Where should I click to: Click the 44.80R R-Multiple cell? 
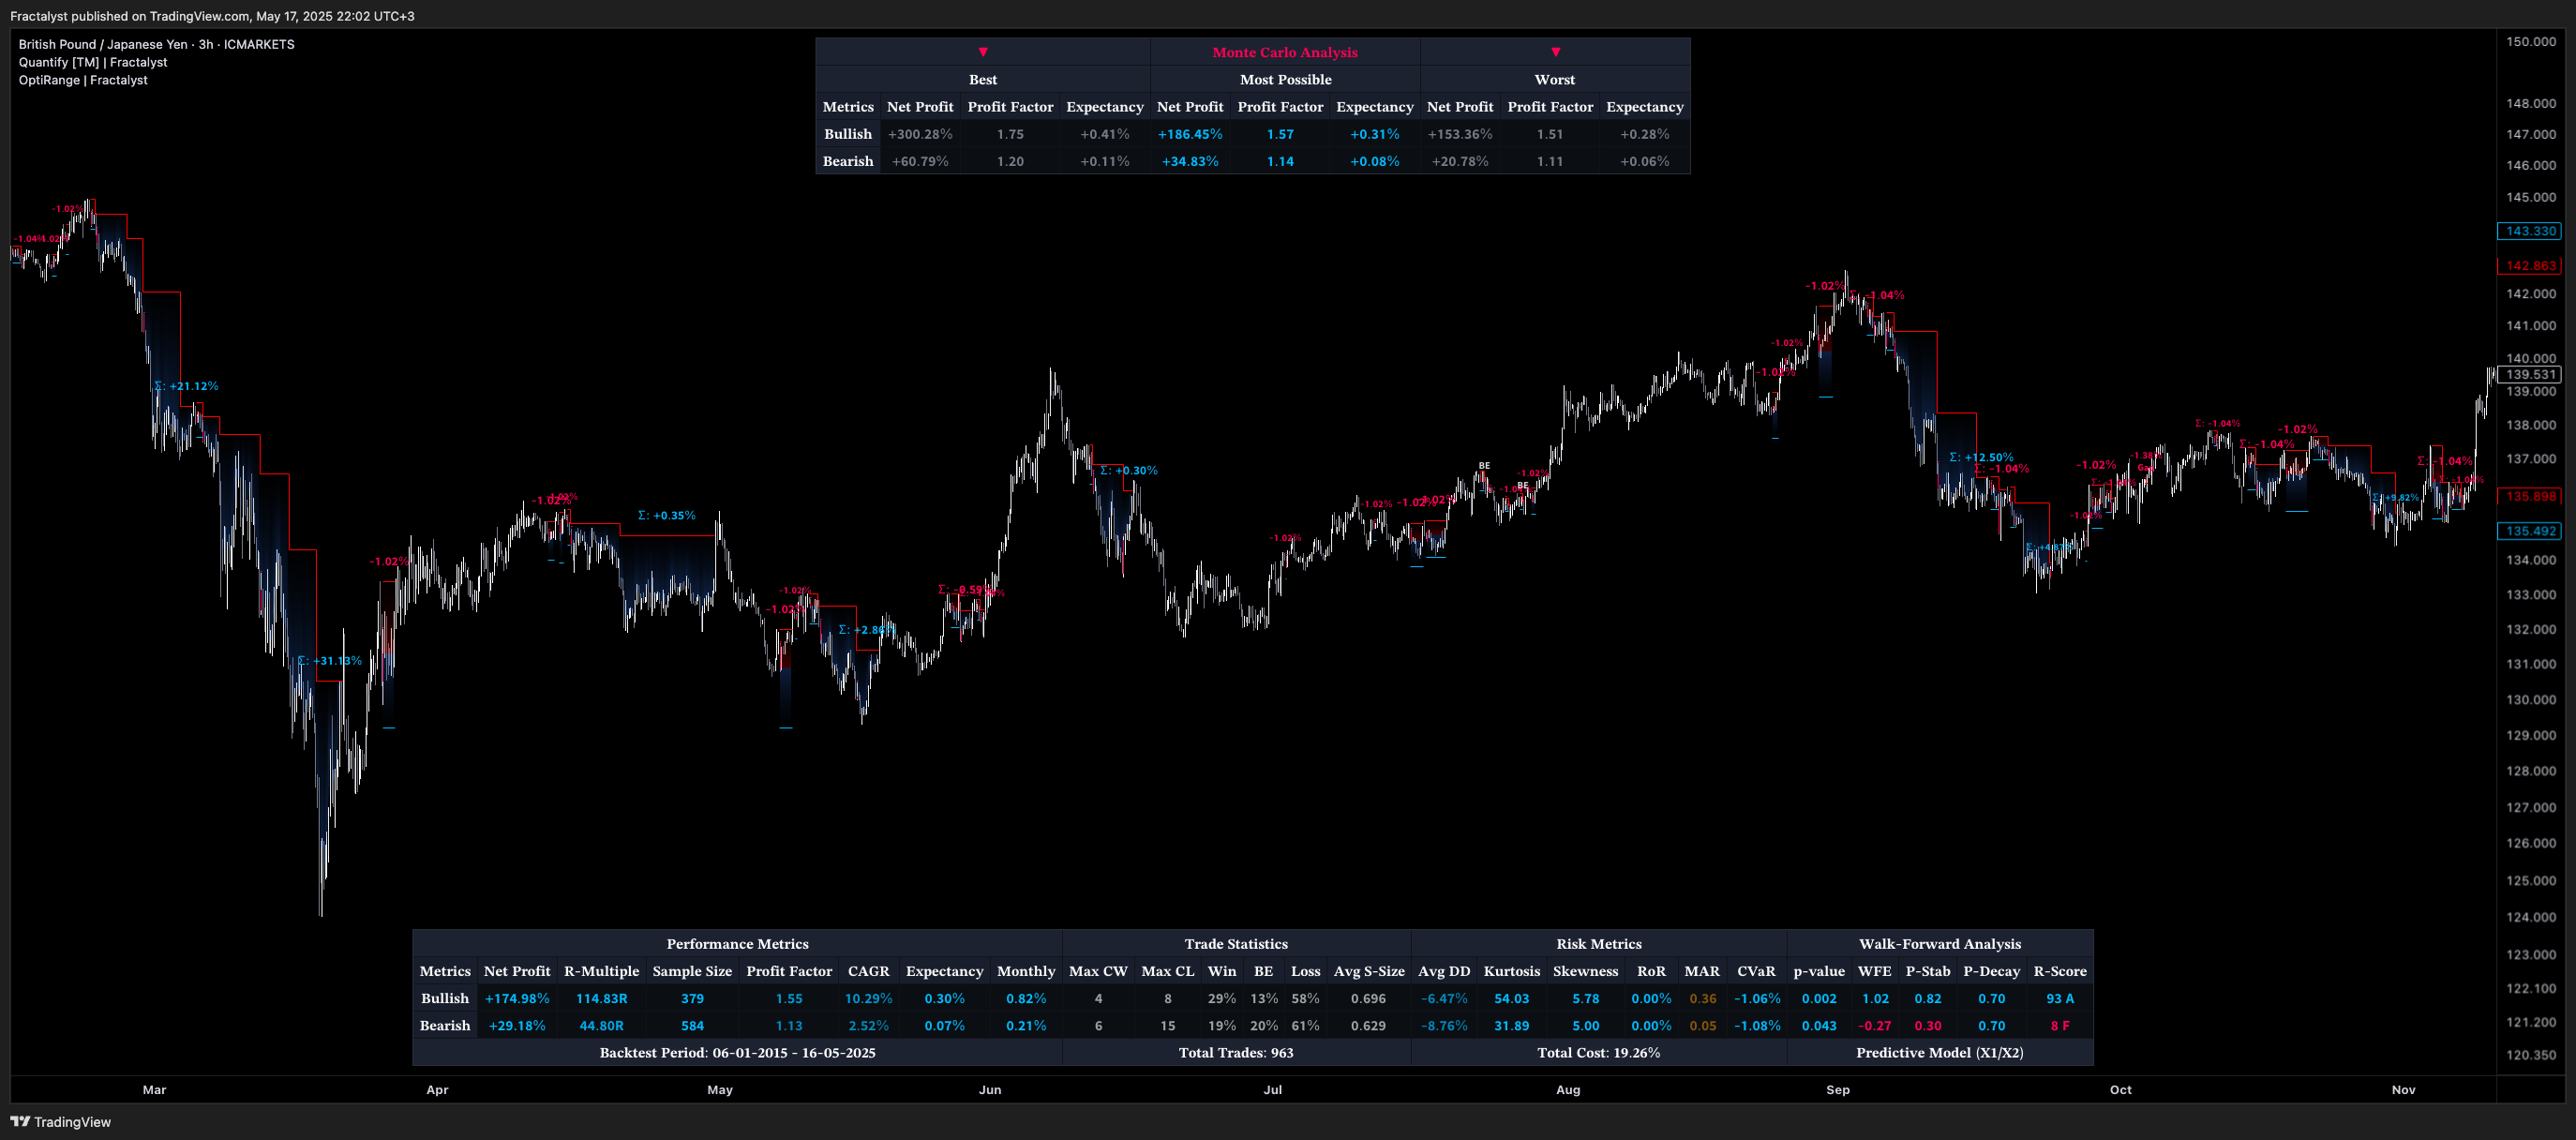point(601,1026)
